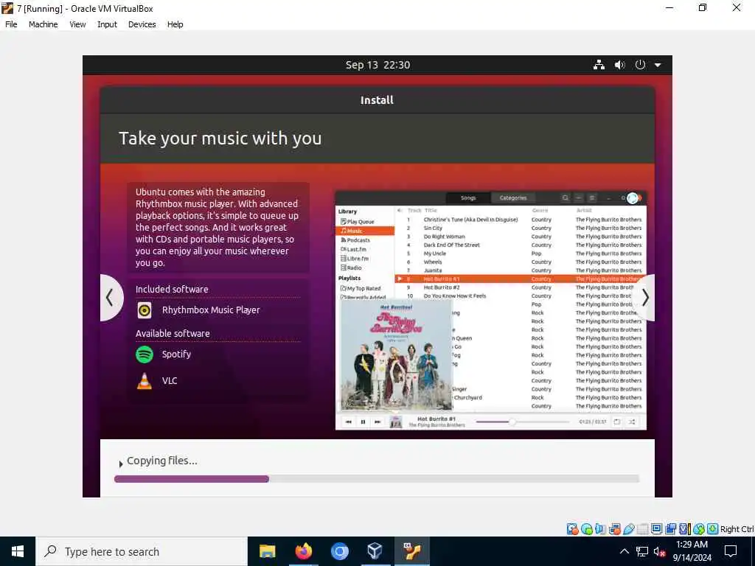This screenshot has height=566, width=755.
Task: Click the install progress bar
Action: [377, 479]
